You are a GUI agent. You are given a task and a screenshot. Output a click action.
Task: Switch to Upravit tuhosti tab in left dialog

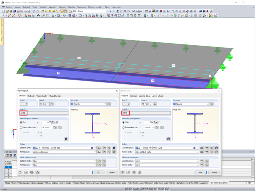tap(55, 96)
